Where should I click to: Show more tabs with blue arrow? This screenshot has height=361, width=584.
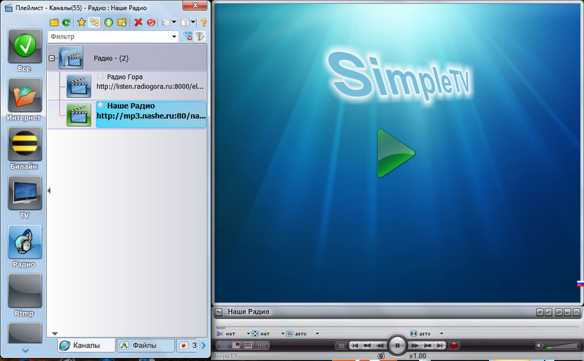tap(204, 346)
